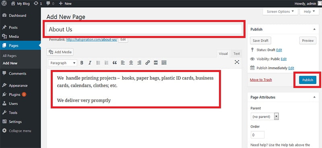Open the hatspiration.com/about-us permalink
This screenshot has width=322, height=148.
92,40
